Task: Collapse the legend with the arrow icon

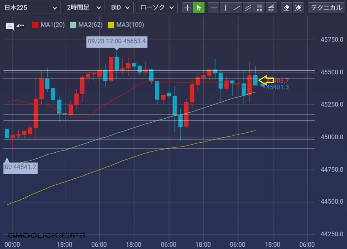Action: [21, 26]
